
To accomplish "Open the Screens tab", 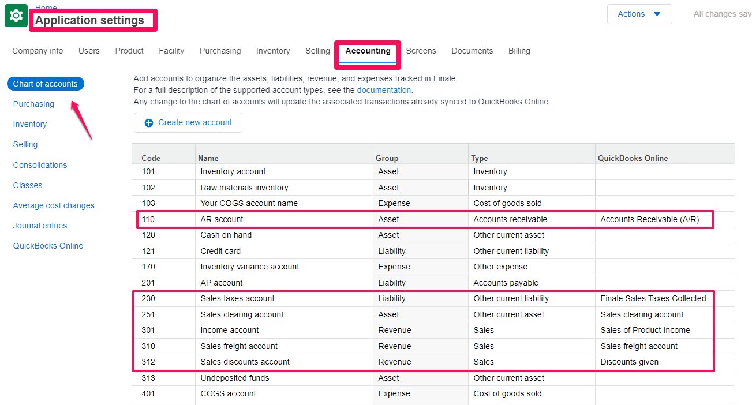I will coord(421,51).
